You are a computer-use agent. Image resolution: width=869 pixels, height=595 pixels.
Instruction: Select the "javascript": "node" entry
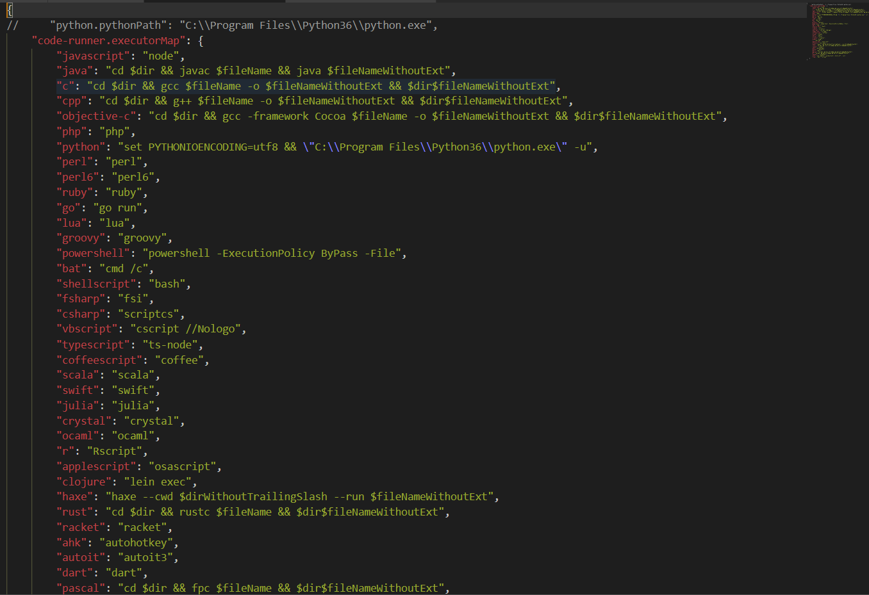(x=119, y=56)
